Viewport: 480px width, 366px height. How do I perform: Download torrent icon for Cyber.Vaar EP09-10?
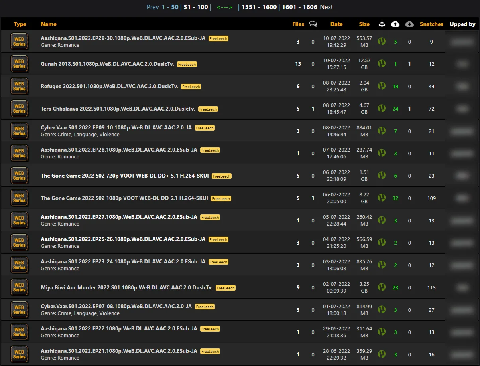[382, 131]
